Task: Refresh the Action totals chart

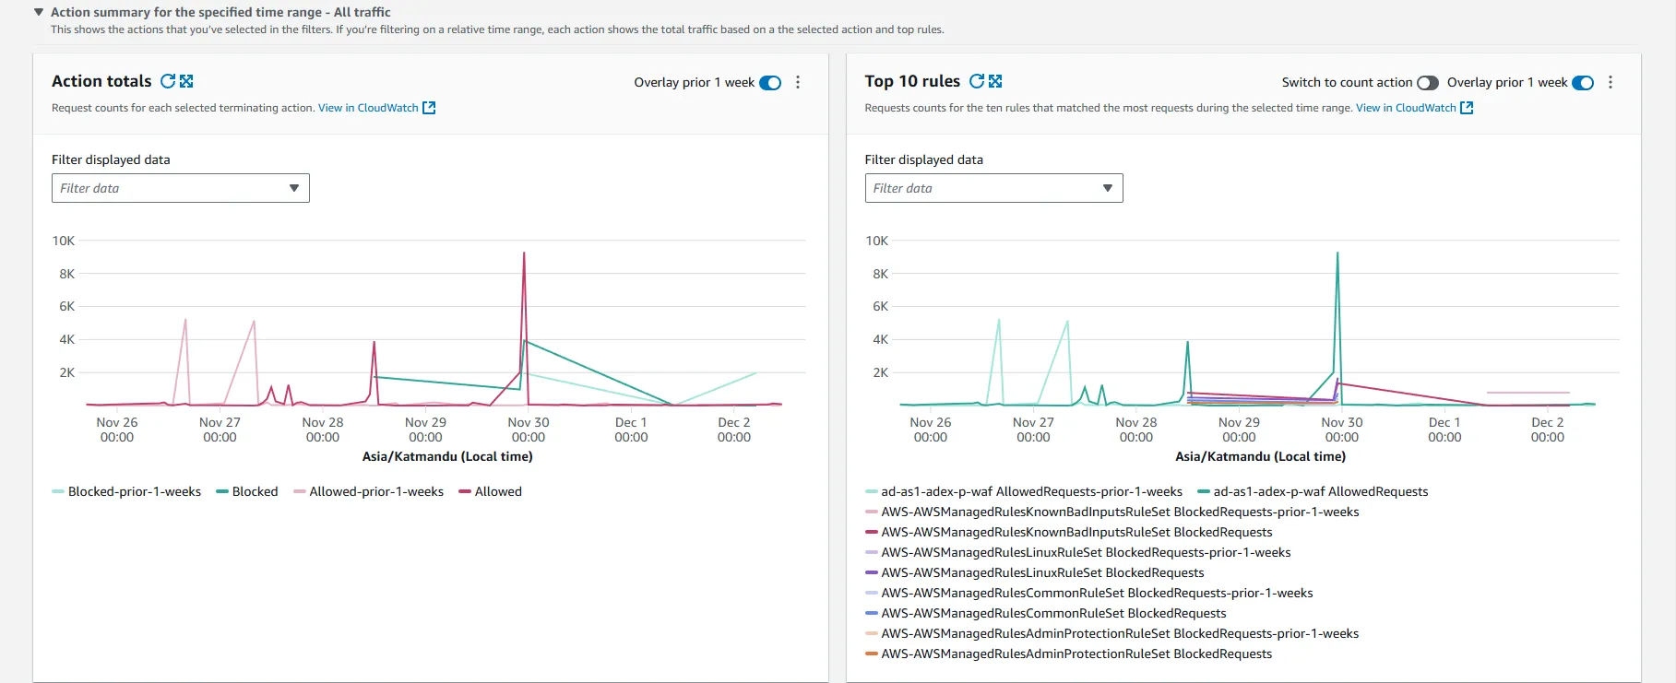Action: click(168, 81)
